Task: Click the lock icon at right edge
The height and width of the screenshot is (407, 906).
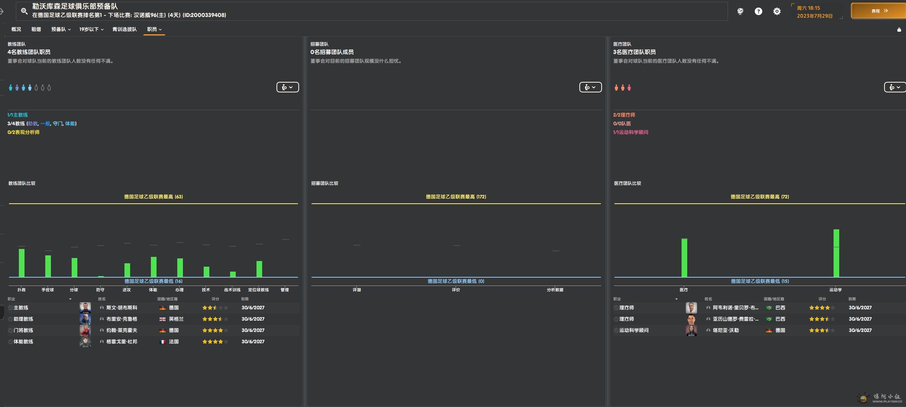Action: tap(899, 29)
